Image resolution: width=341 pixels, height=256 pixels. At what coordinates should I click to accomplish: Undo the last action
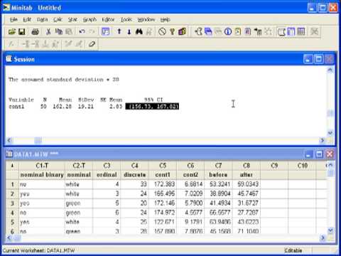click(82, 31)
